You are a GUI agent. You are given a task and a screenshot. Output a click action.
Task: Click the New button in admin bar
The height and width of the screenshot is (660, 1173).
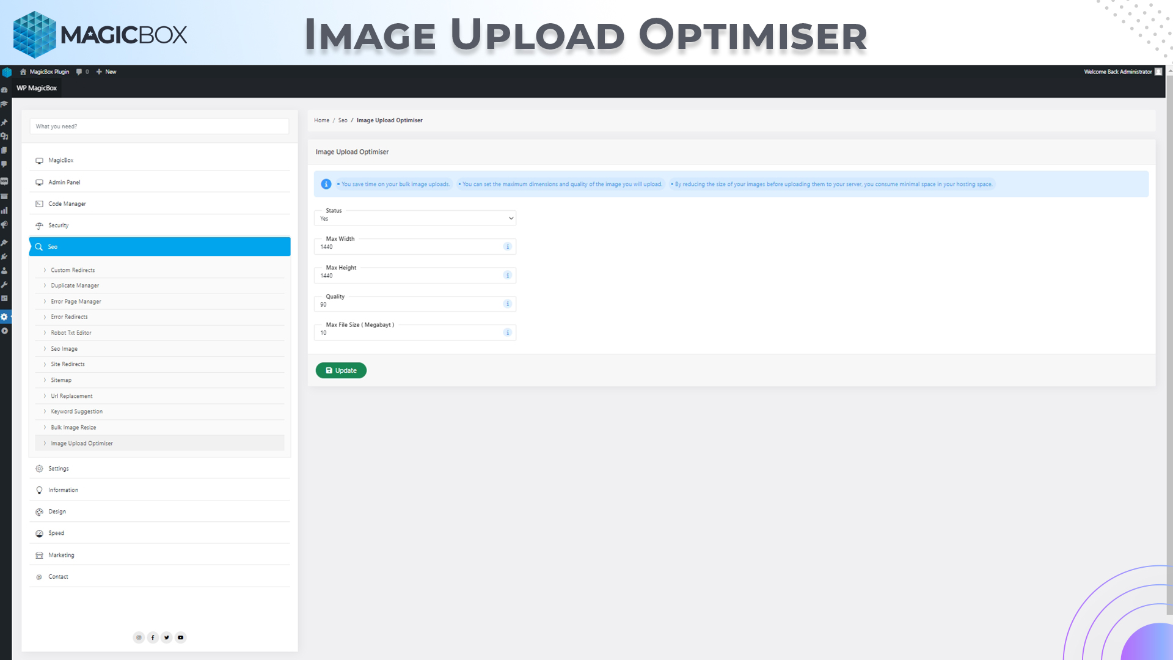(x=106, y=71)
